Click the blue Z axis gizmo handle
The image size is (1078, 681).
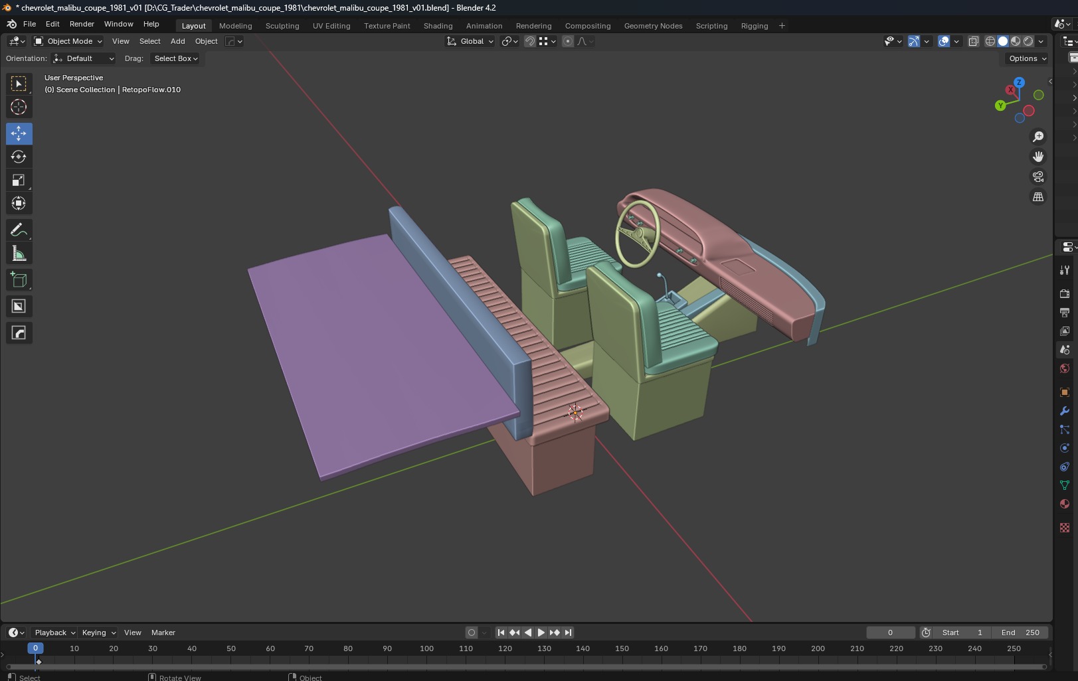point(1019,83)
